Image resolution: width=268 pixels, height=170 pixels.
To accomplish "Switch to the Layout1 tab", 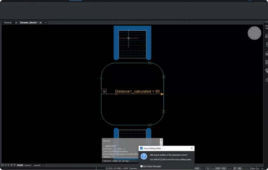I will tap(28, 165).
